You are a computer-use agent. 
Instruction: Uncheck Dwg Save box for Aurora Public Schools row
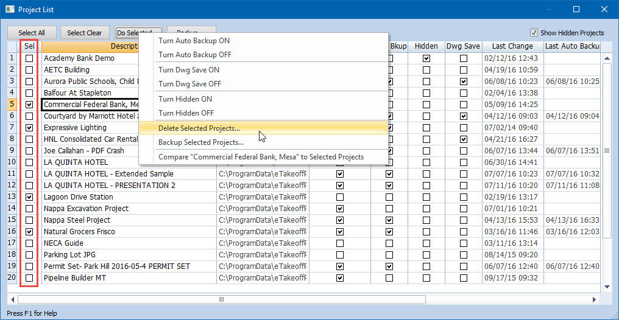pyautogui.click(x=464, y=82)
